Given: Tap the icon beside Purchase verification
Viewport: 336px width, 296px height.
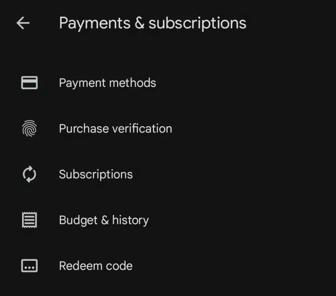Looking at the screenshot, I should (x=30, y=128).
